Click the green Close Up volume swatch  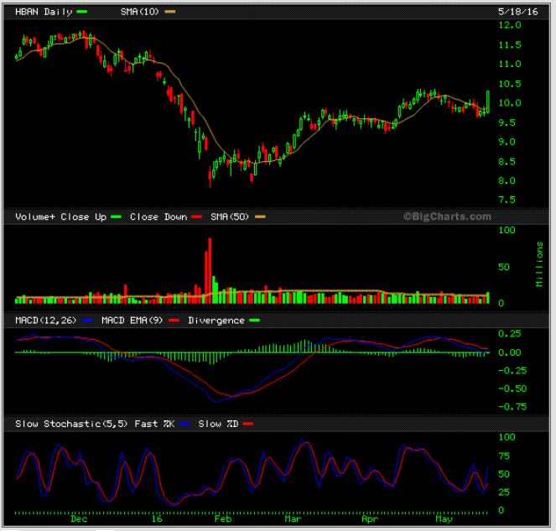(x=117, y=216)
